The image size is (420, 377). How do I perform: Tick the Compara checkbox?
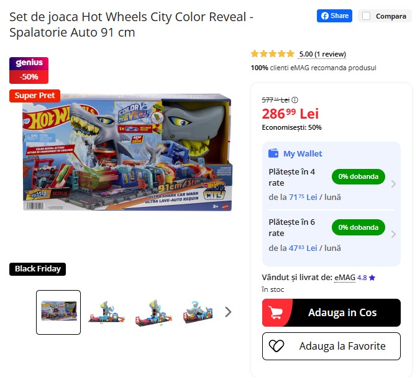[x=366, y=16]
